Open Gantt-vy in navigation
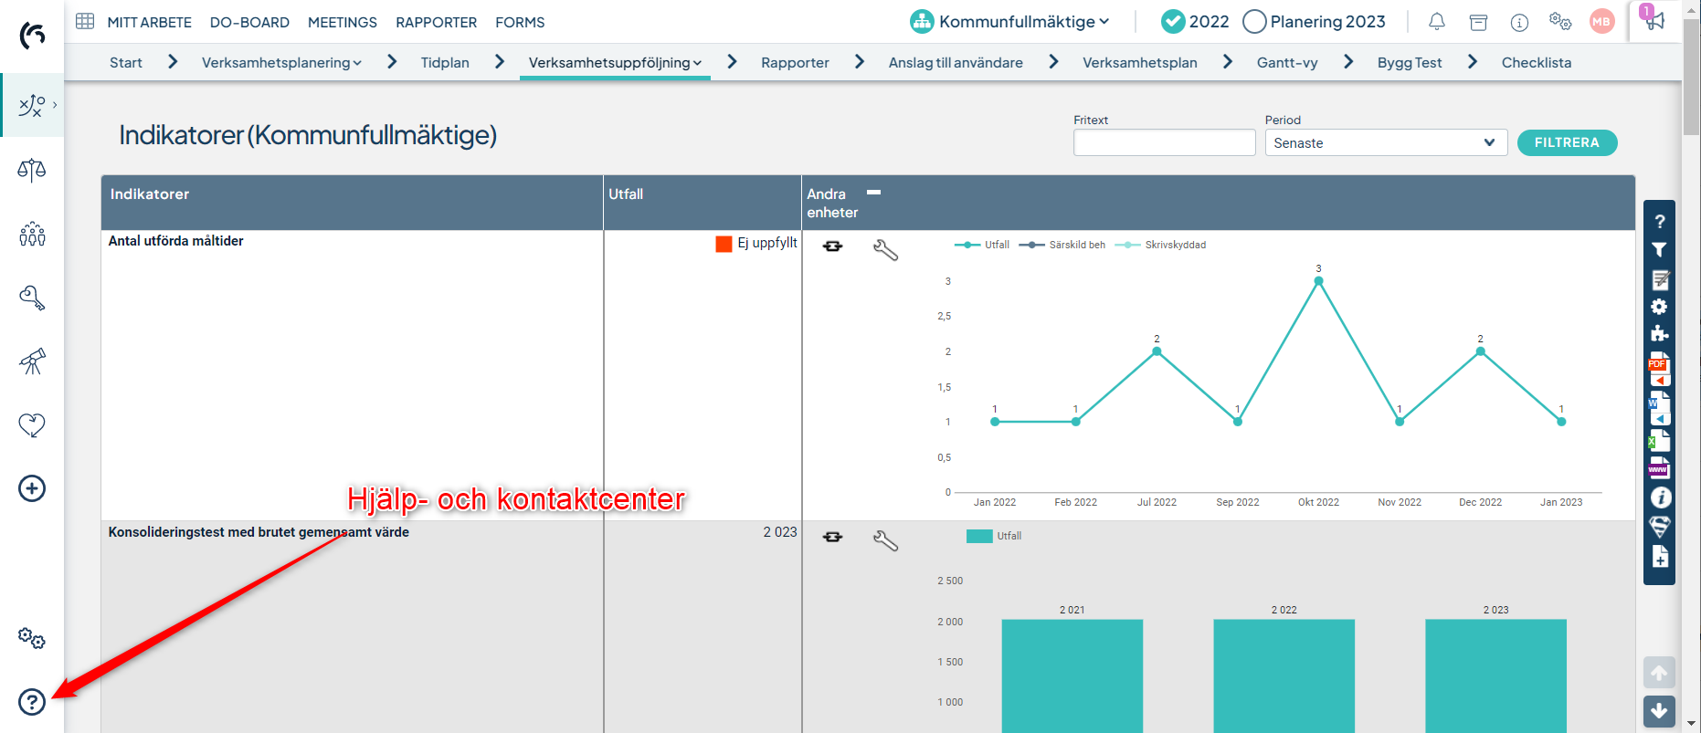This screenshot has width=1701, height=733. tap(1287, 62)
